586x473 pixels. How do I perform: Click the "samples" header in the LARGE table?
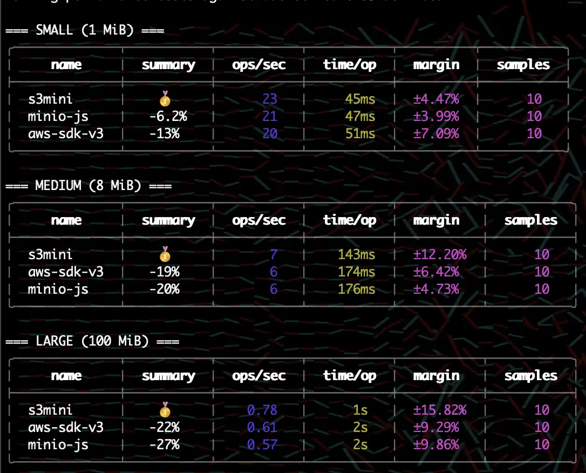coord(530,376)
